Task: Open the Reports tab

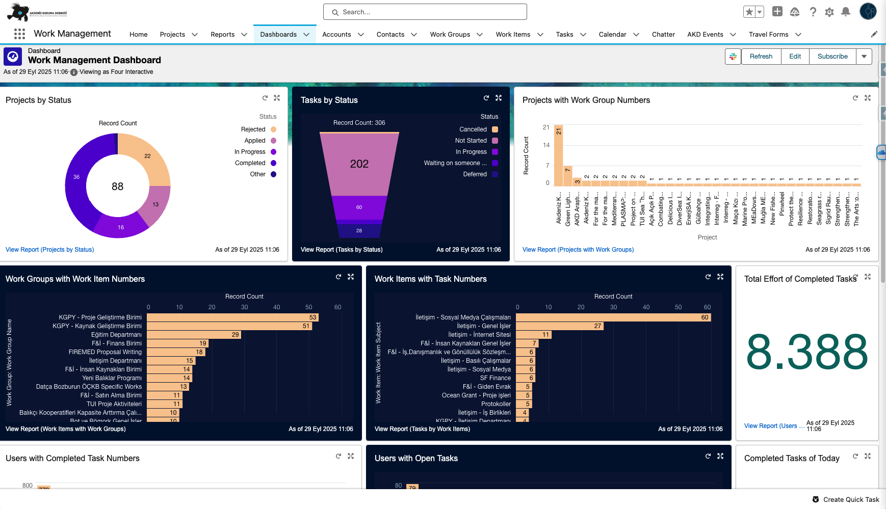Action: point(223,35)
